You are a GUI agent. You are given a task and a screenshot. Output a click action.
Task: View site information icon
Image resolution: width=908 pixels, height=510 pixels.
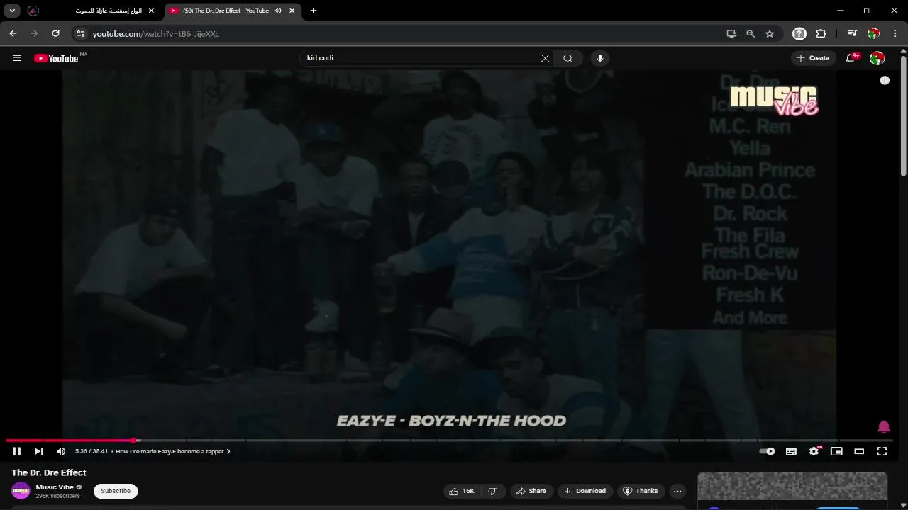[x=81, y=33]
